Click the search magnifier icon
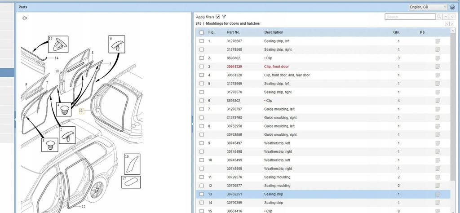 (439, 17)
